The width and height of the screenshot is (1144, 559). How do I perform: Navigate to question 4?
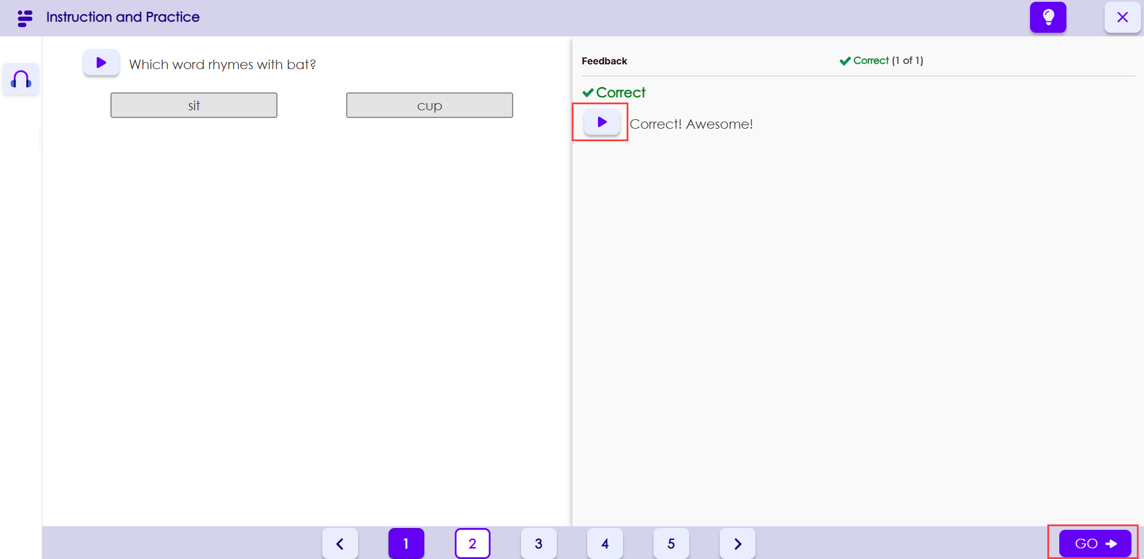click(x=605, y=544)
